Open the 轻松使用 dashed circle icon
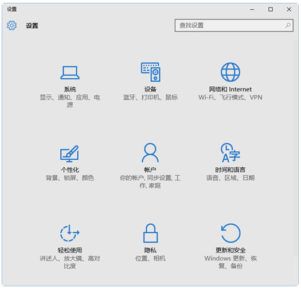 pyautogui.click(x=70, y=233)
